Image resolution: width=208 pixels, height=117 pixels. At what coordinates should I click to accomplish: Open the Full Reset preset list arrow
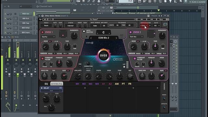coord(135,19)
